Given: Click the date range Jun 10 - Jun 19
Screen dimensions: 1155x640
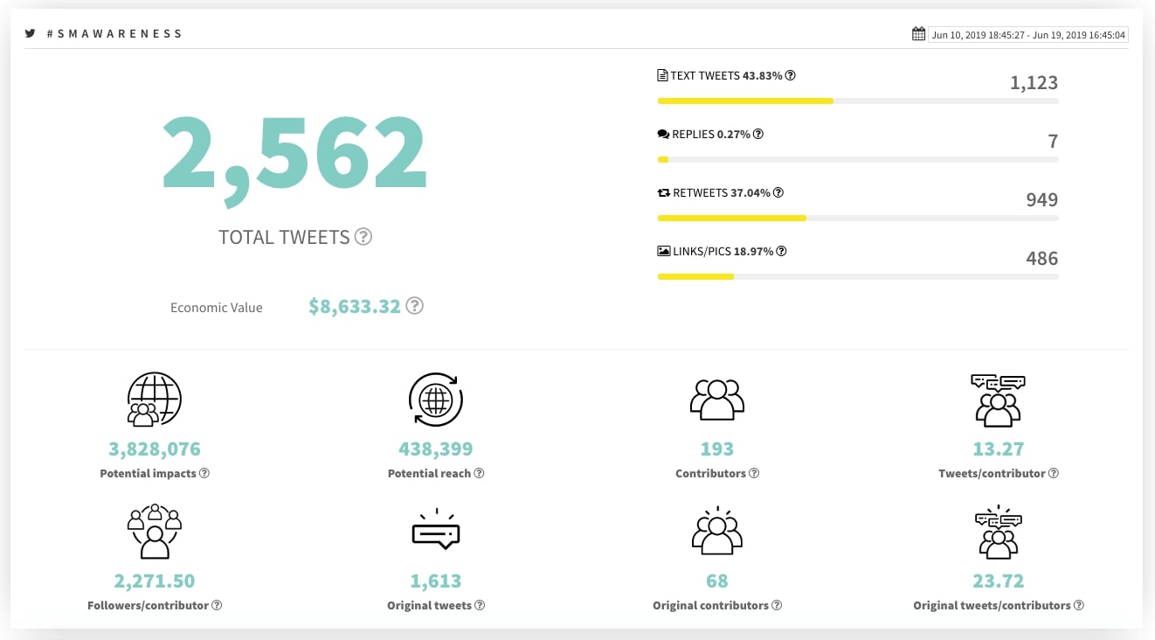Looking at the screenshot, I should click(1029, 35).
